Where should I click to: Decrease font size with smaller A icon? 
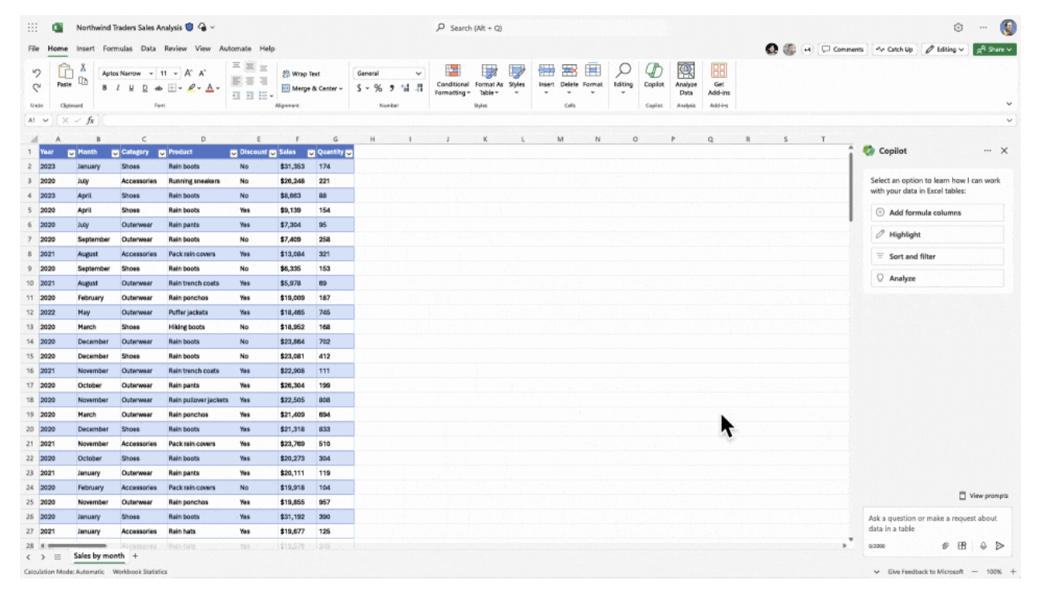pyautogui.click(x=202, y=73)
